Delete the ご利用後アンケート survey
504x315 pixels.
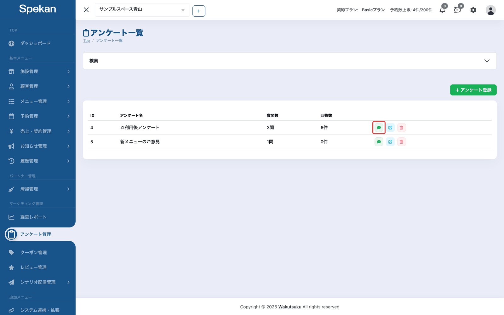[x=401, y=128]
